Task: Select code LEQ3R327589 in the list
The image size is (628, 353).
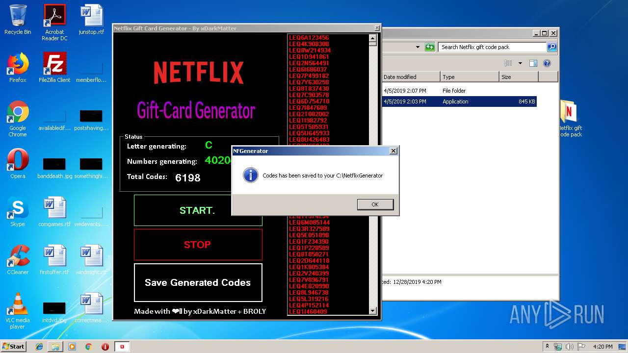Action: [x=309, y=229]
